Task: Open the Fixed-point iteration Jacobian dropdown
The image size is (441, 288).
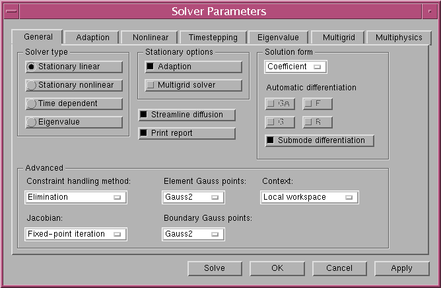Action: pos(76,234)
